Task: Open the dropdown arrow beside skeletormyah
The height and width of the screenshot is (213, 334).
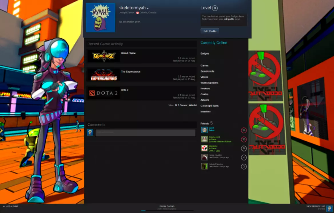Action: coord(148,9)
